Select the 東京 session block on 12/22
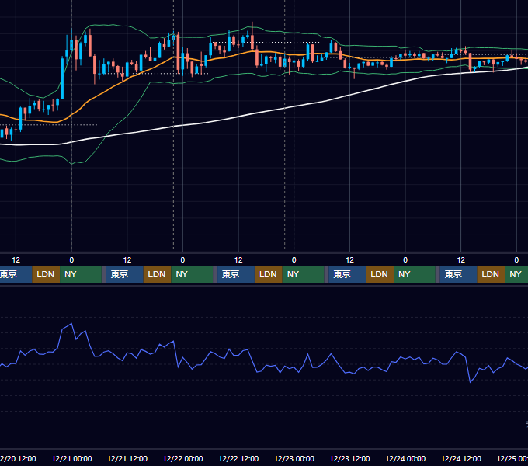Image resolution: width=528 pixels, height=466 pixels. pyautogui.click(x=236, y=274)
